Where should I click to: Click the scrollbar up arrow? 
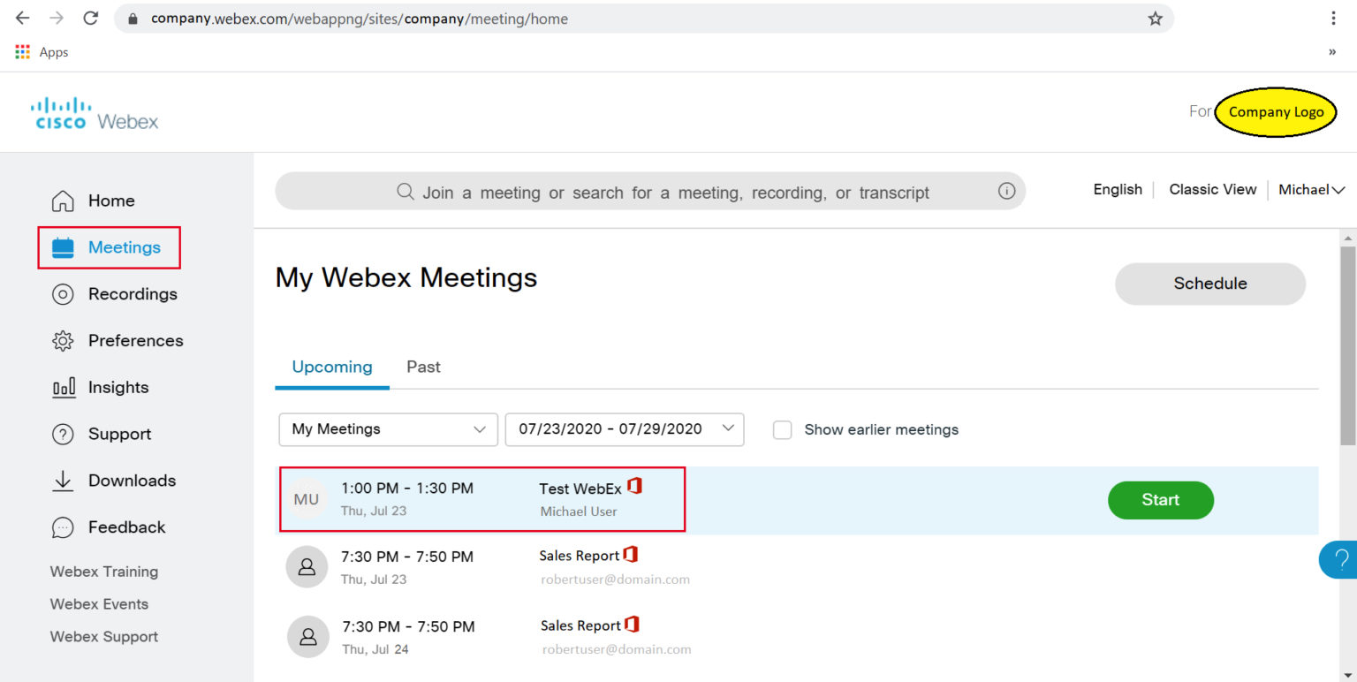(1348, 238)
